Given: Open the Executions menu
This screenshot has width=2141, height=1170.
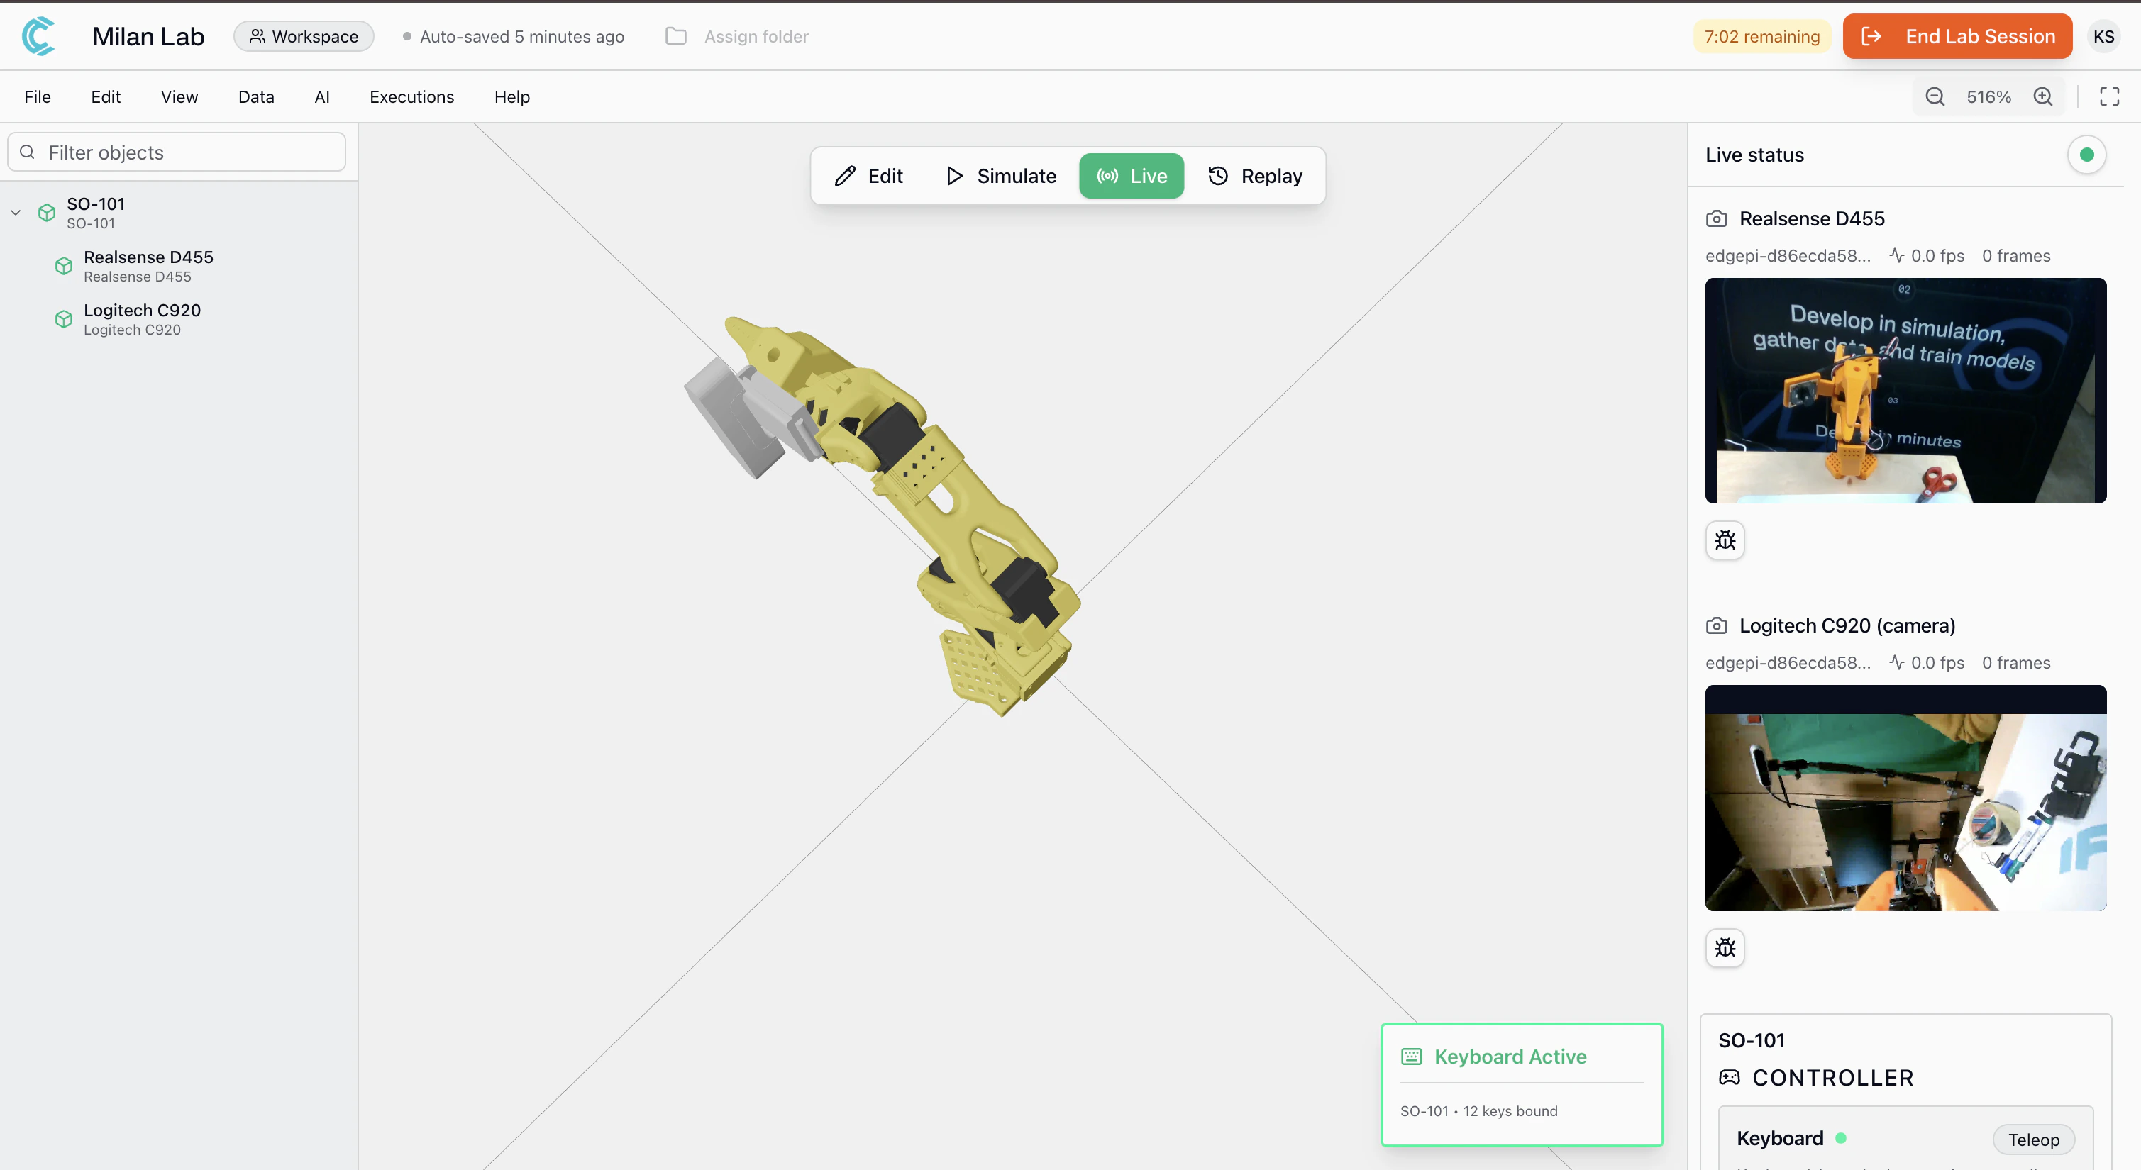Looking at the screenshot, I should point(411,97).
